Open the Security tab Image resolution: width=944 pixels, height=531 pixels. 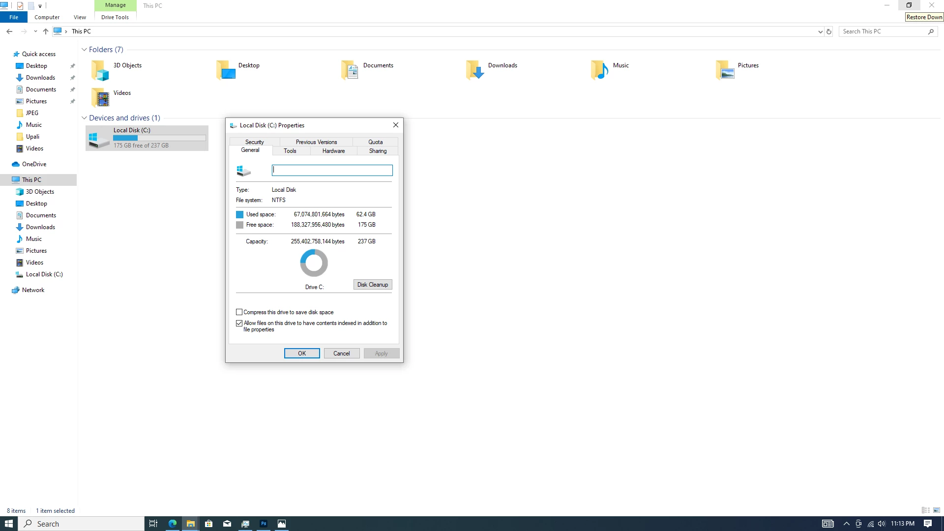254,142
